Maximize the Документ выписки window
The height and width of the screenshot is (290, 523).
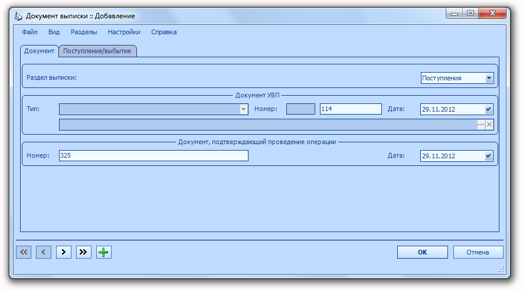pos(470,14)
